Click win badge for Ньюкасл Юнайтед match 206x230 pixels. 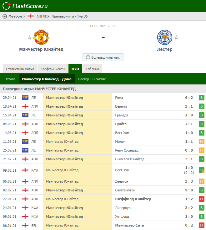[202, 159]
